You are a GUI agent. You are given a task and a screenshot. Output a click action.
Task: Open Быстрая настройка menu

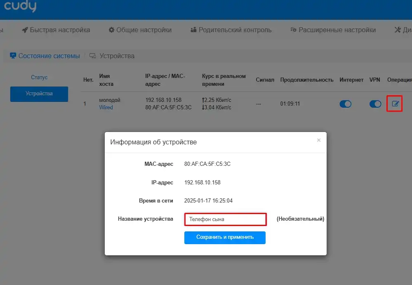click(x=56, y=30)
